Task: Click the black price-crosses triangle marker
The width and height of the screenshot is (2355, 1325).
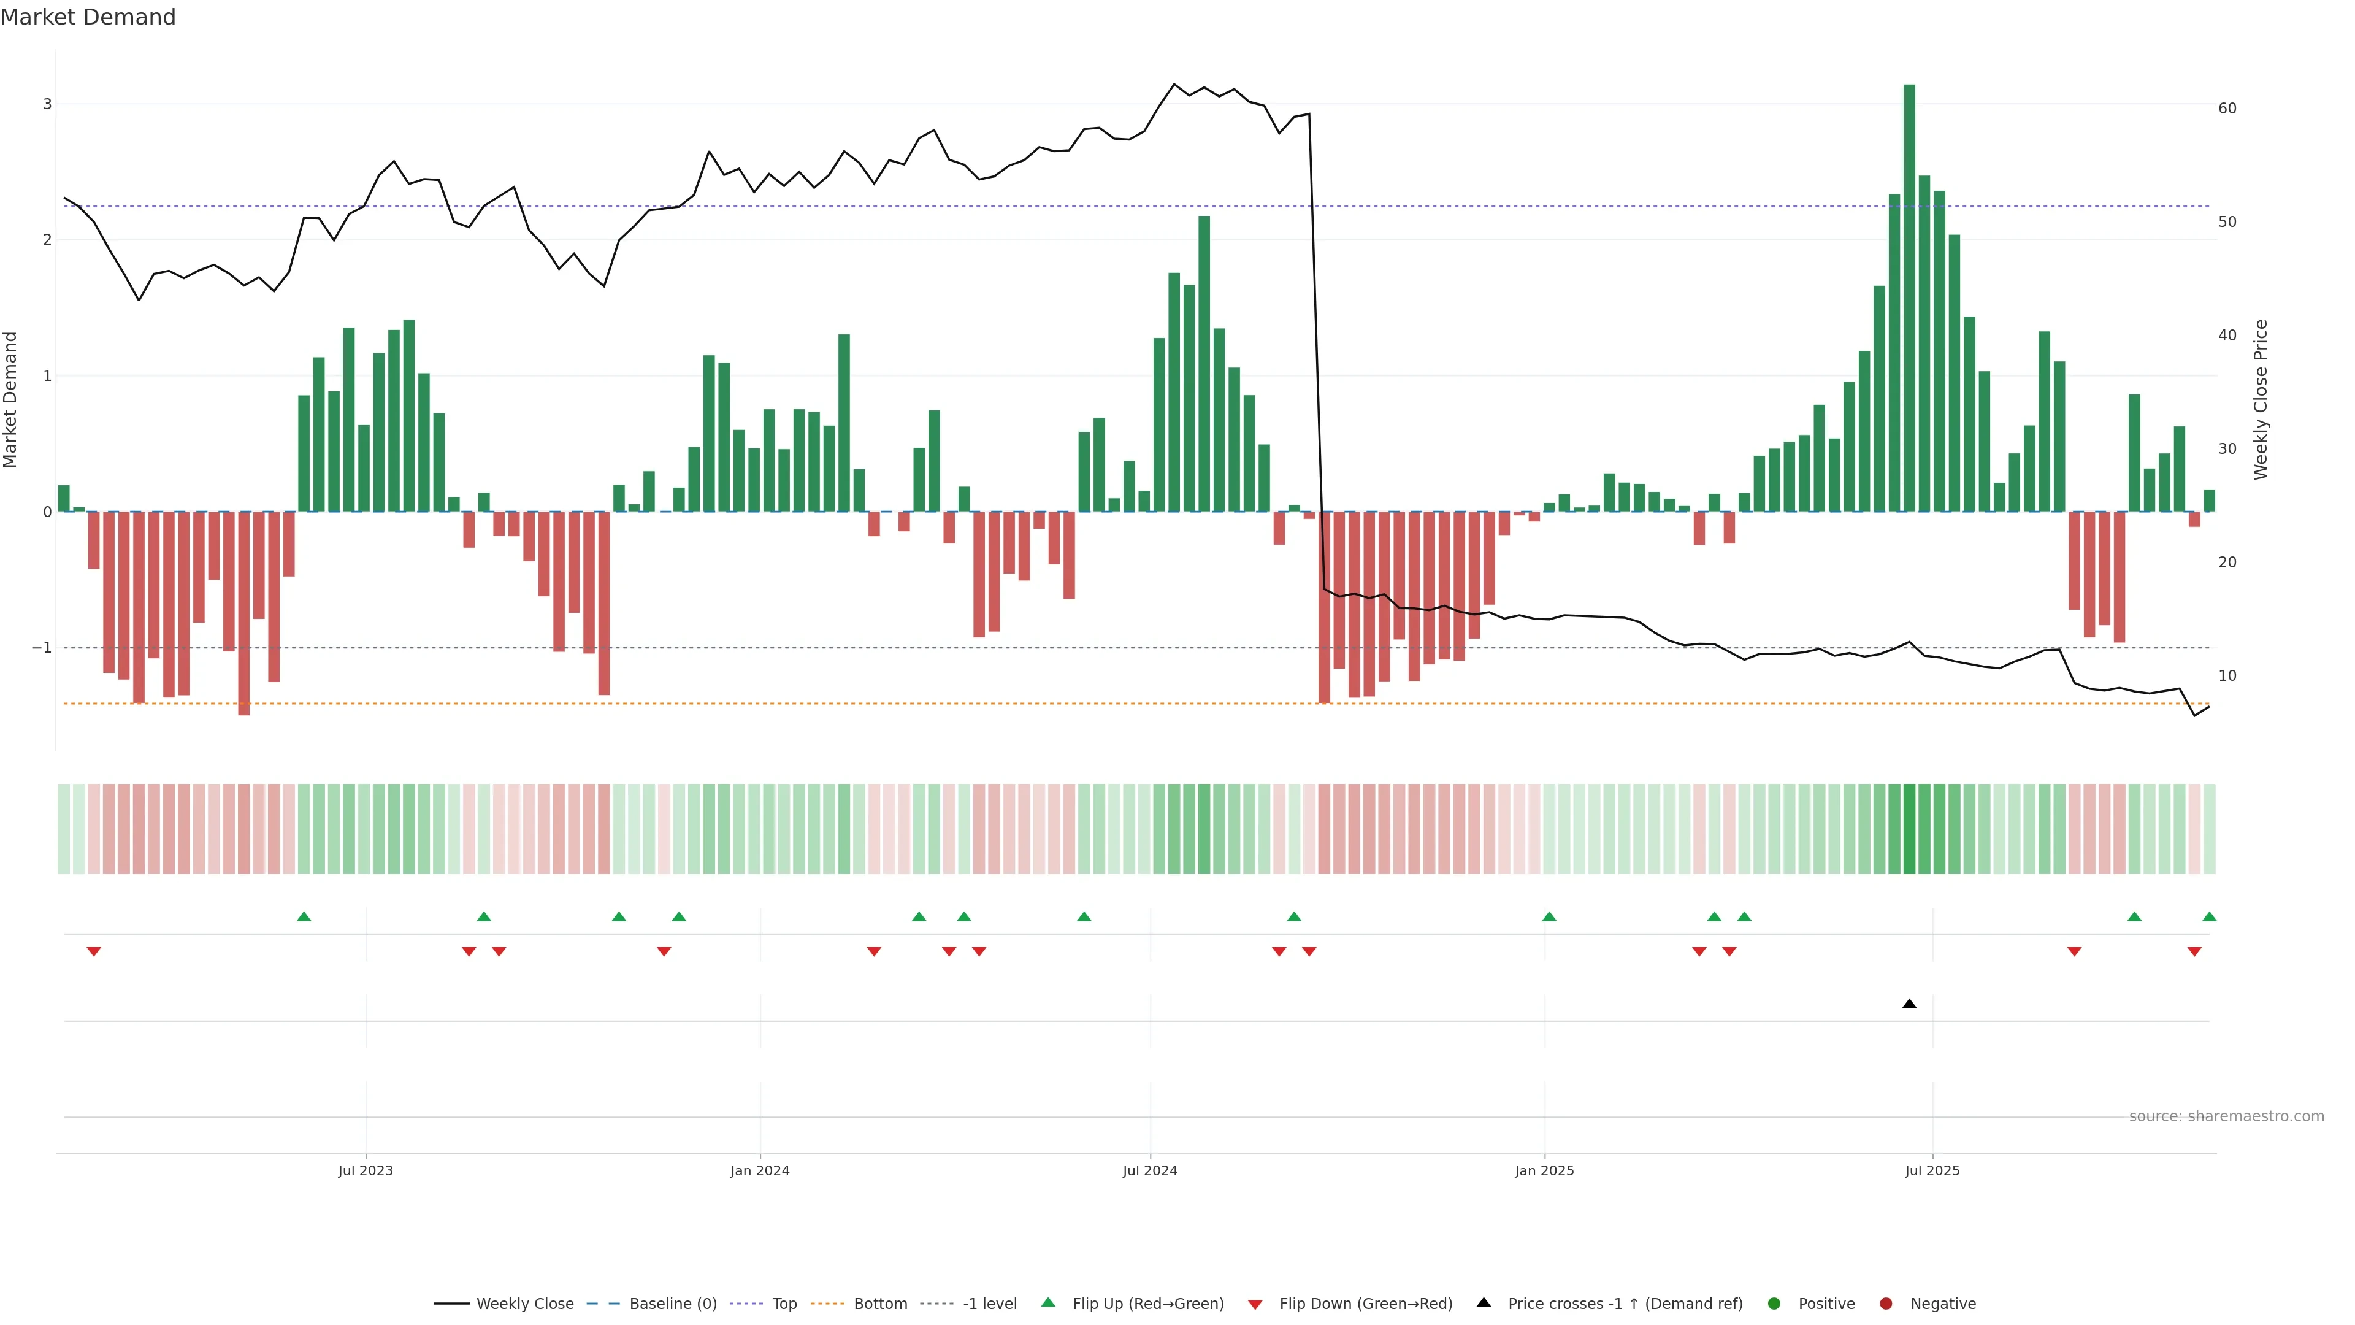Action: point(1909,1004)
